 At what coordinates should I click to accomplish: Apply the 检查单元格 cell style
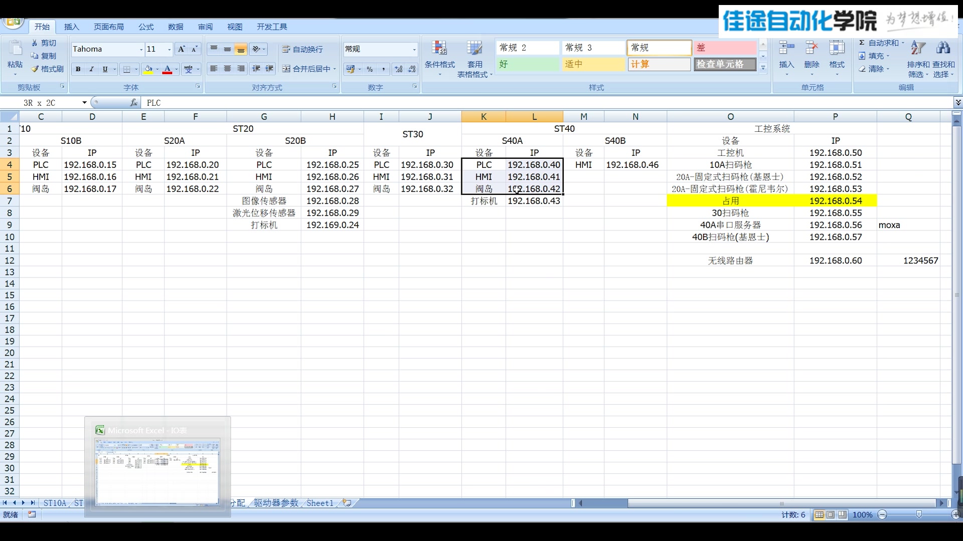click(725, 64)
